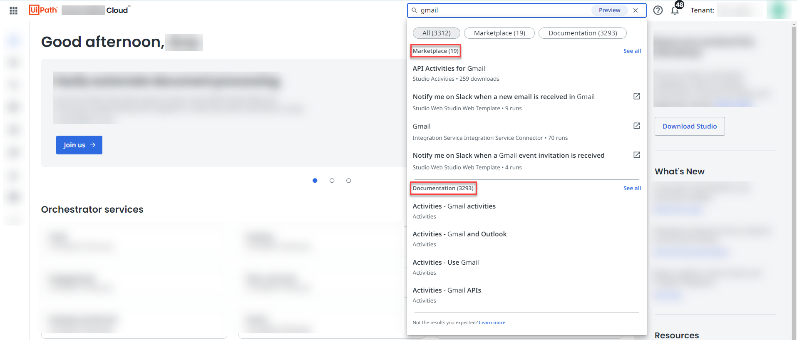The height and width of the screenshot is (340, 797).
Task: See all Marketplace results
Action: [632, 51]
